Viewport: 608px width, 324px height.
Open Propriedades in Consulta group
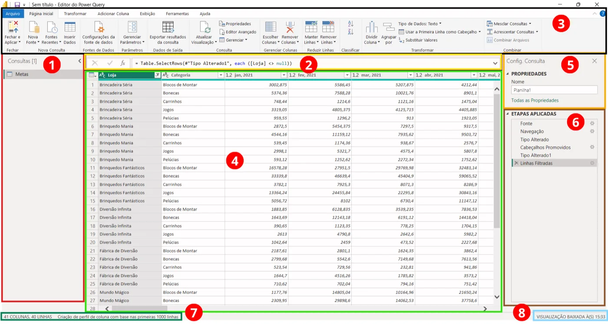(x=235, y=24)
